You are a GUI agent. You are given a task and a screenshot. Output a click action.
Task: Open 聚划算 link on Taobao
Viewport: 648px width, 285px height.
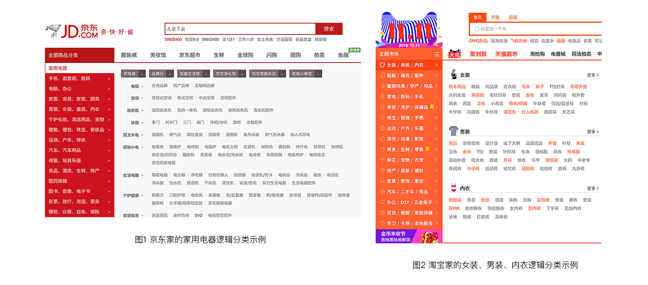point(478,54)
